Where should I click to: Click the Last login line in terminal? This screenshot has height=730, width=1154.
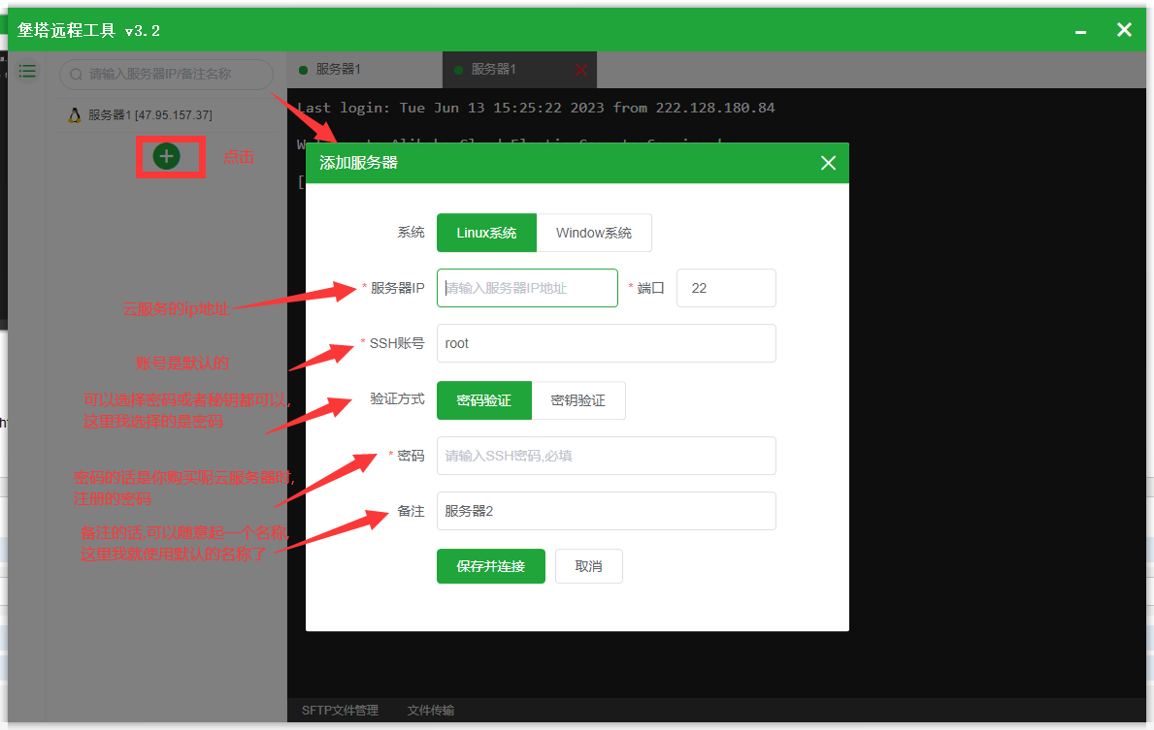[536, 108]
